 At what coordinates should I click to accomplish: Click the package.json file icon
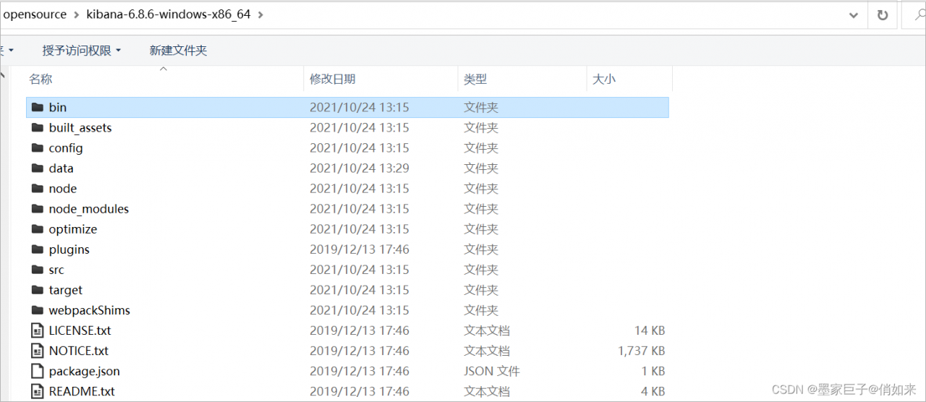38,371
